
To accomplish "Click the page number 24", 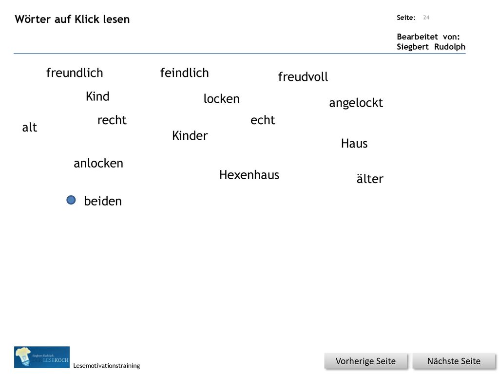I will pos(426,18).
